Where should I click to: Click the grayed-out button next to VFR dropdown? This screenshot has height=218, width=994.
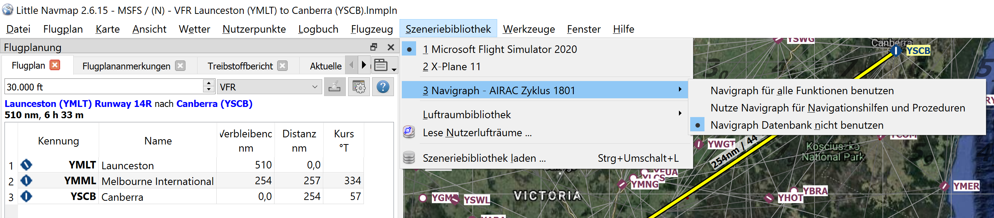pyautogui.click(x=335, y=87)
